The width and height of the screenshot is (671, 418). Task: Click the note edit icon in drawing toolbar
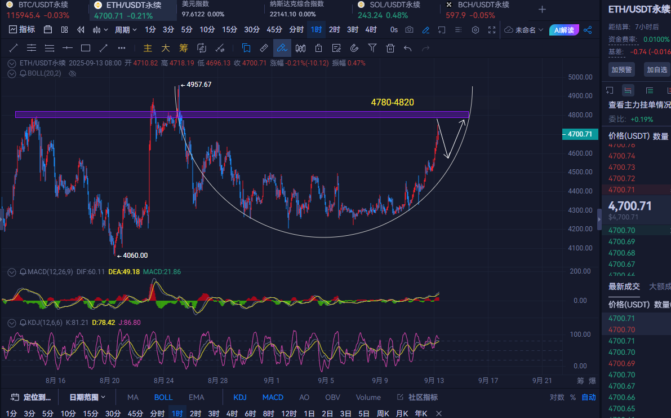[x=336, y=48]
